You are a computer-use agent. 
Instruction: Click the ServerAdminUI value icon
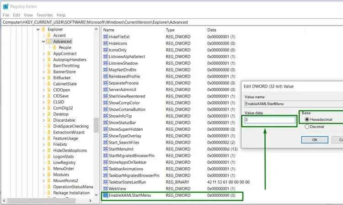[106, 90]
